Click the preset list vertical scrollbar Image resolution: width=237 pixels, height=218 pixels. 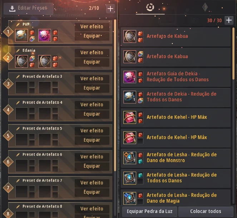click(x=115, y=95)
